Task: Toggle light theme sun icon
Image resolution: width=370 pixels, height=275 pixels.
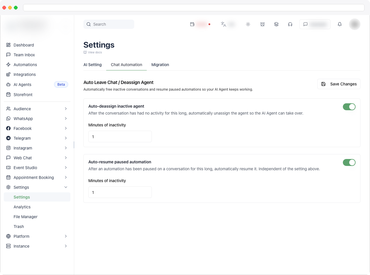Action: tap(248, 24)
